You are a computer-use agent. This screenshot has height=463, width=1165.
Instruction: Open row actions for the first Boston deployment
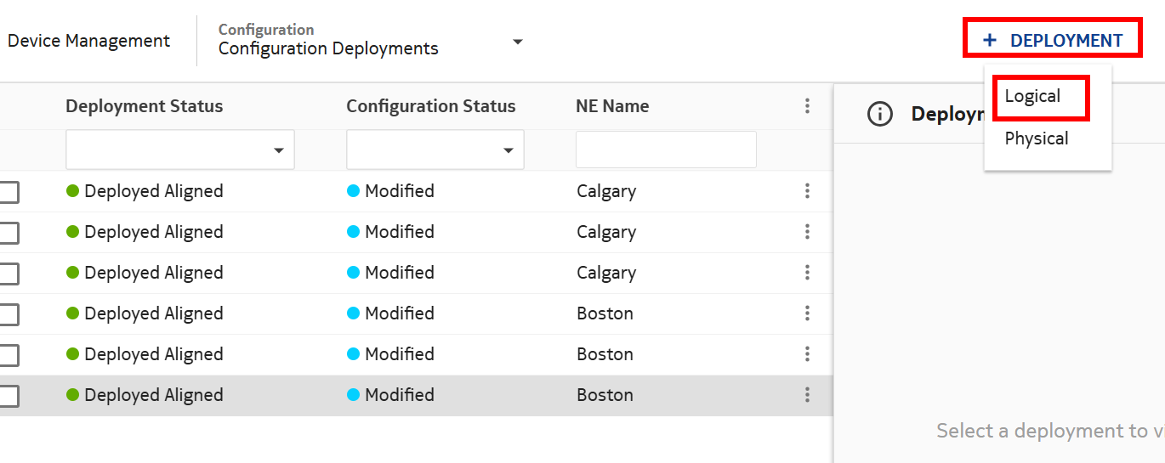[807, 313]
